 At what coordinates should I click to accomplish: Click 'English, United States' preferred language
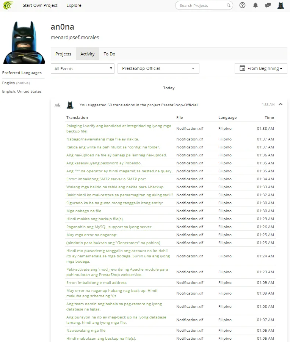pos(22,91)
